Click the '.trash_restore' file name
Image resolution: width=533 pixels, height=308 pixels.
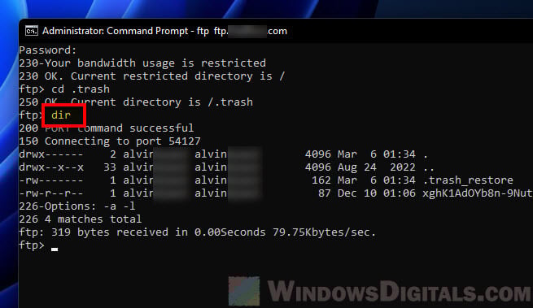click(468, 180)
